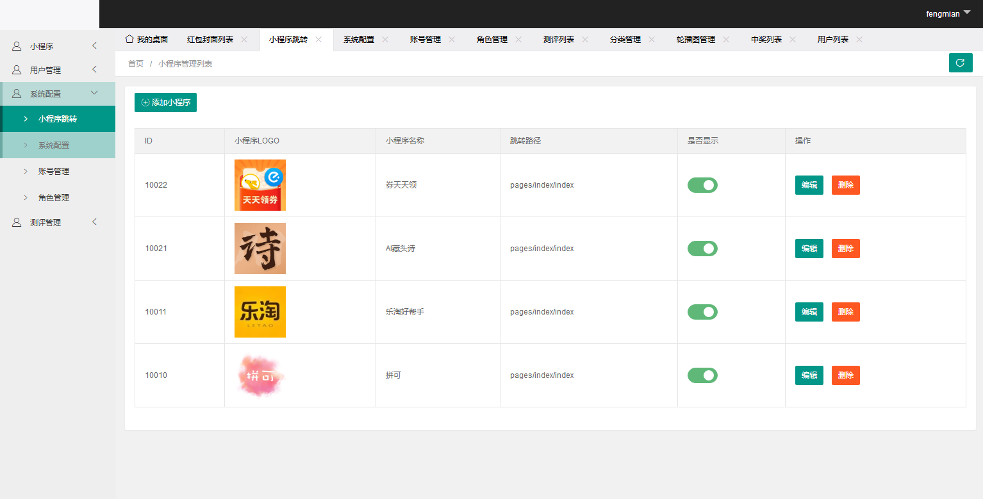
Task: Close the 用户列表 tab with its x icon
Action: (860, 38)
